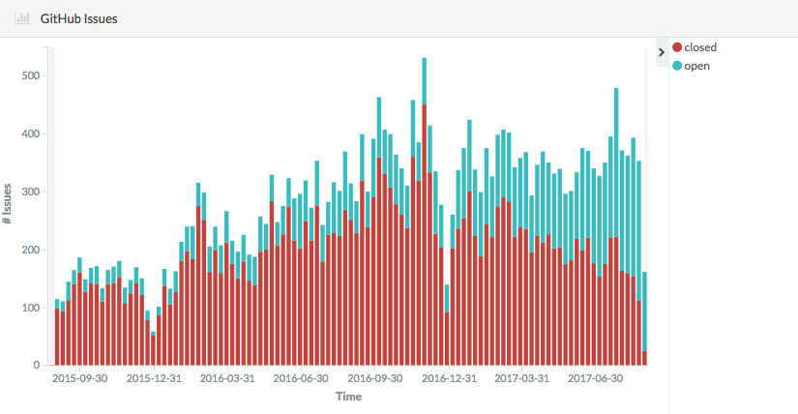Viewport: 798px width, 414px height.
Task: Open the GitHub Issues panel title
Action: [78, 19]
